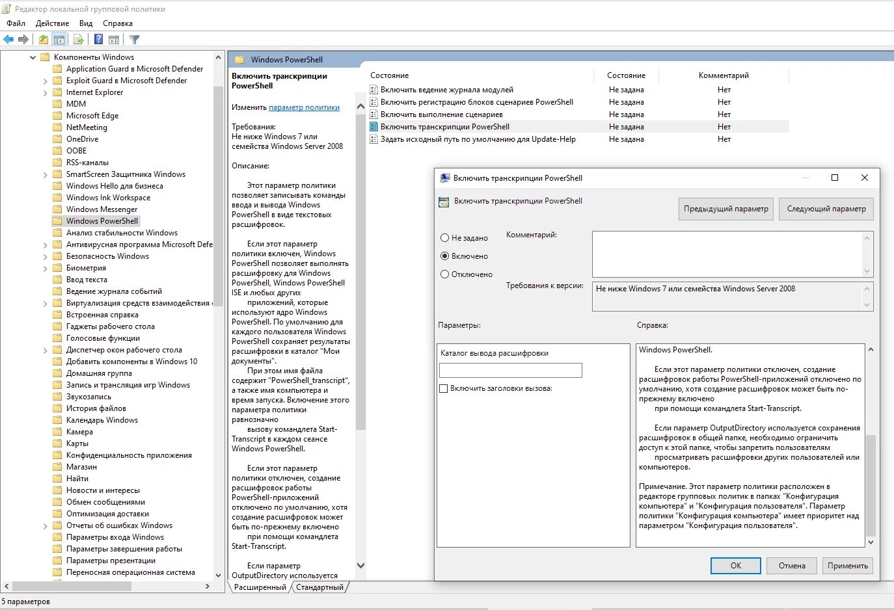This screenshot has width=894, height=610.
Task: Click the folder icon in the Windows PowerShell header
Action: 239,60
